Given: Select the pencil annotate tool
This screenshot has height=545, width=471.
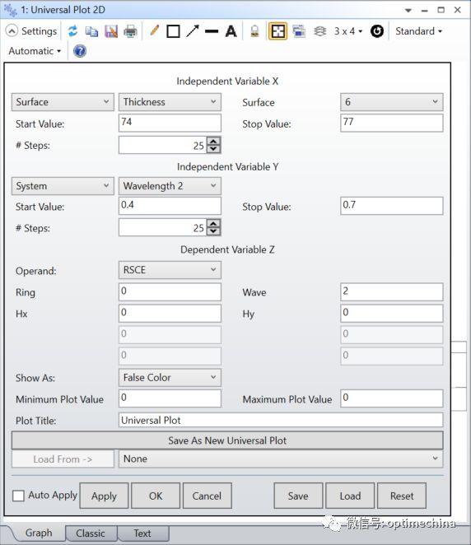Looking at the screenshot, I should pos(154,31).
